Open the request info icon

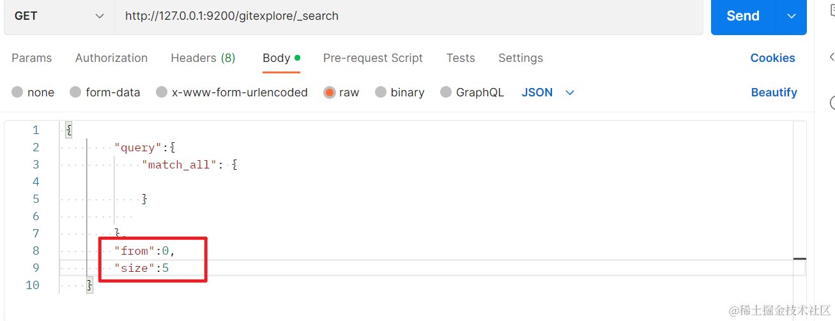832,102
